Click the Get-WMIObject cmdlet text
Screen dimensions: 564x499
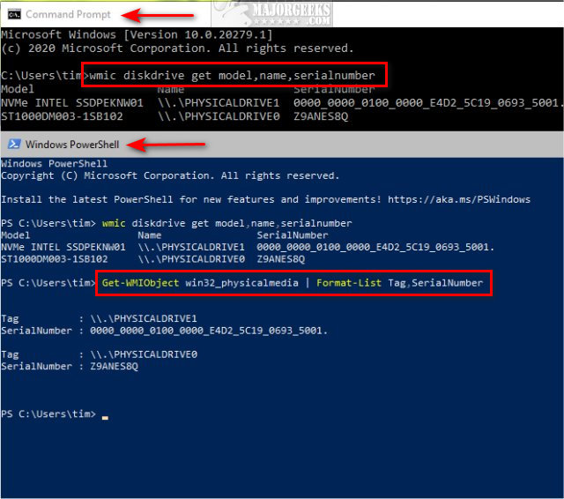pyautogui.click(x=140, y=283)
